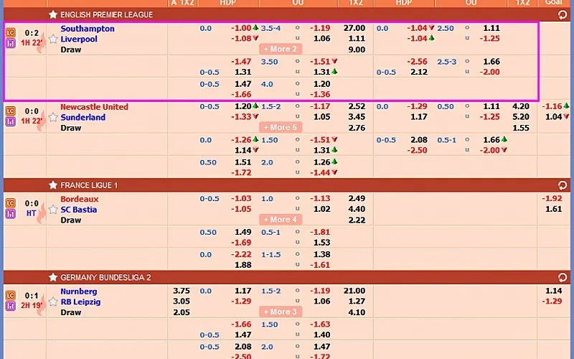Star the Bordeaux vs SC Bastia match
The image size is (574, 359).
[x=53, y=210]
